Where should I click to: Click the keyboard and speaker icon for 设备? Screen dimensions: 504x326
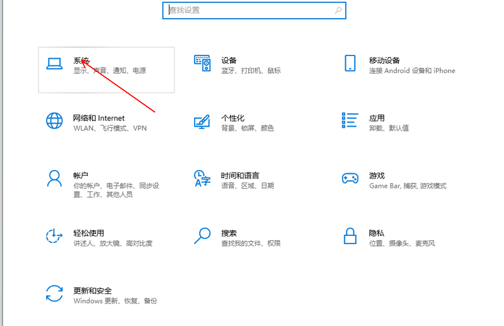pos(202,63)
